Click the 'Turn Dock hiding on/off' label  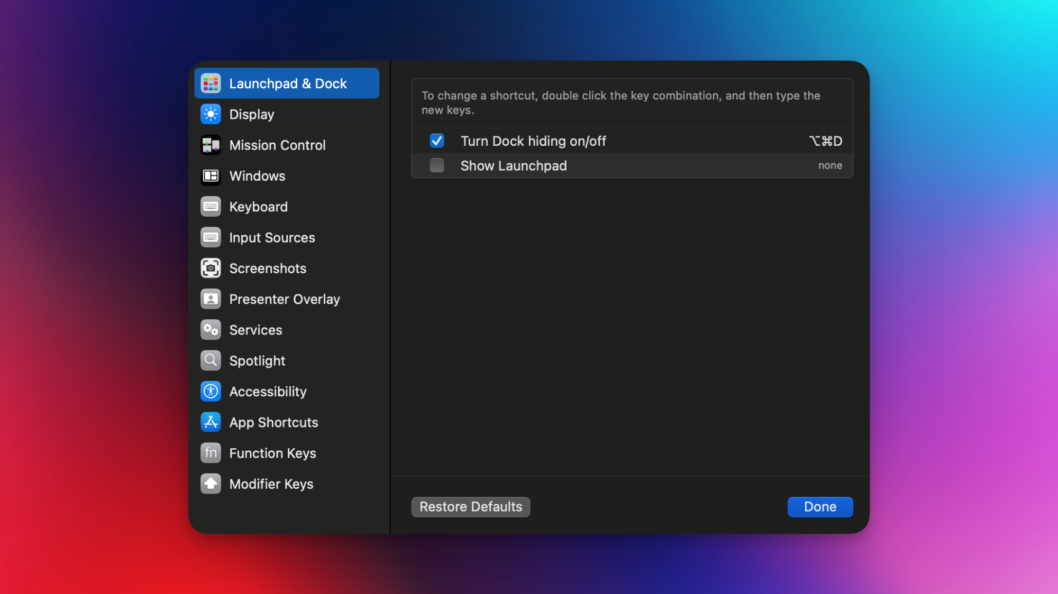click(x=533, y=141)
